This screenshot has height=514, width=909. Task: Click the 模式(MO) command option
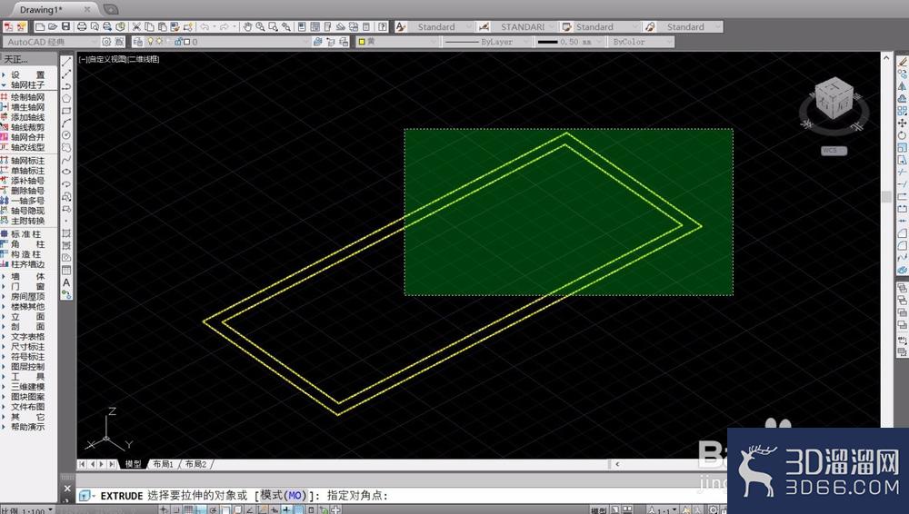click(283, 496)
